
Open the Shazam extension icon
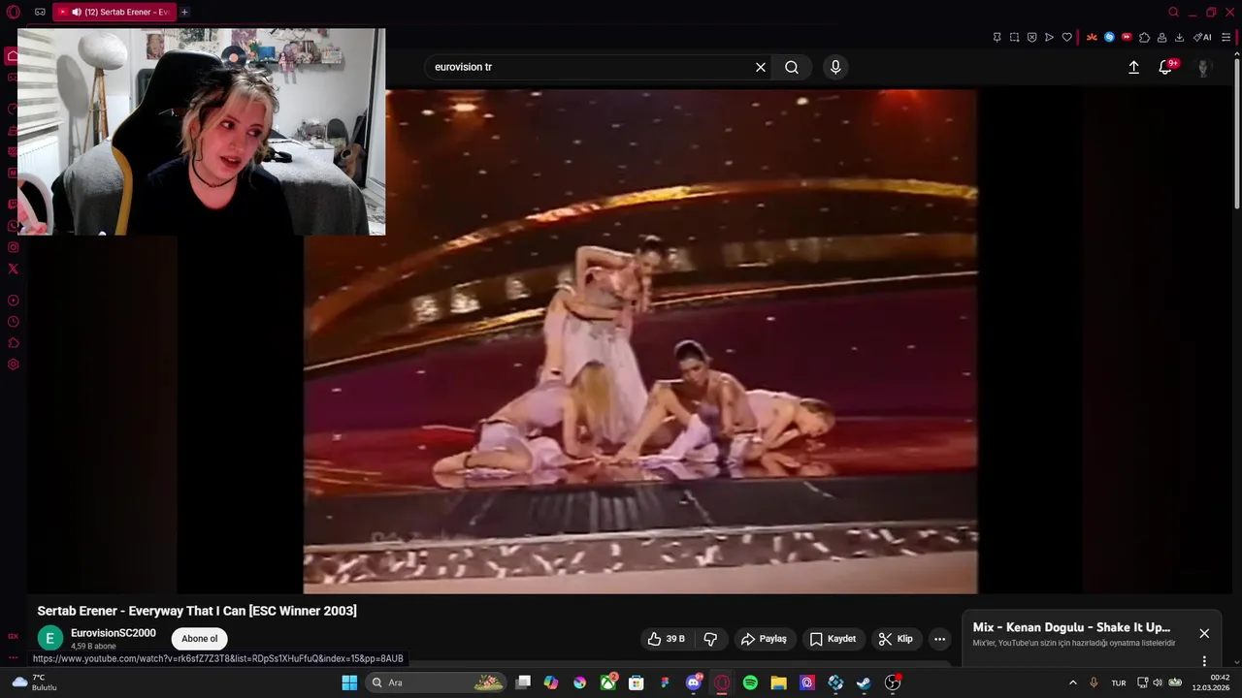[x=1109, y=37]
